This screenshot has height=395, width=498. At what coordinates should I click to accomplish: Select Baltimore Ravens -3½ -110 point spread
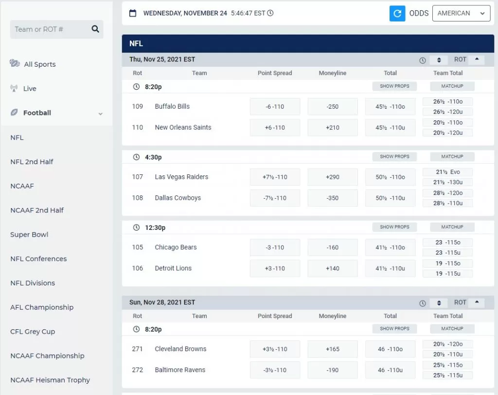275,370
